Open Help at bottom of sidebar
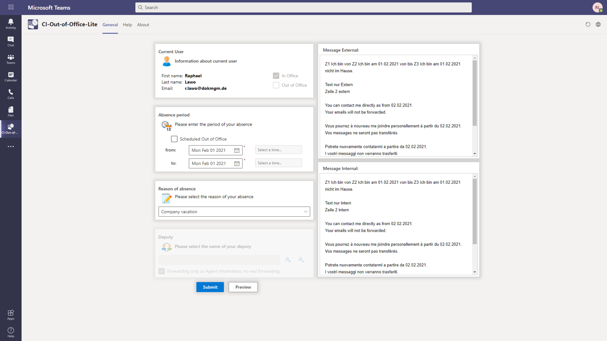This screenshot has height=341, width=607. pyautogui.click(x=11, y=332)
